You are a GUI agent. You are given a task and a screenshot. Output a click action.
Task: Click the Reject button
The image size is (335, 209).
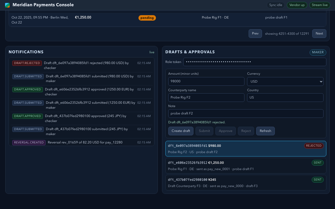point(246,131)
